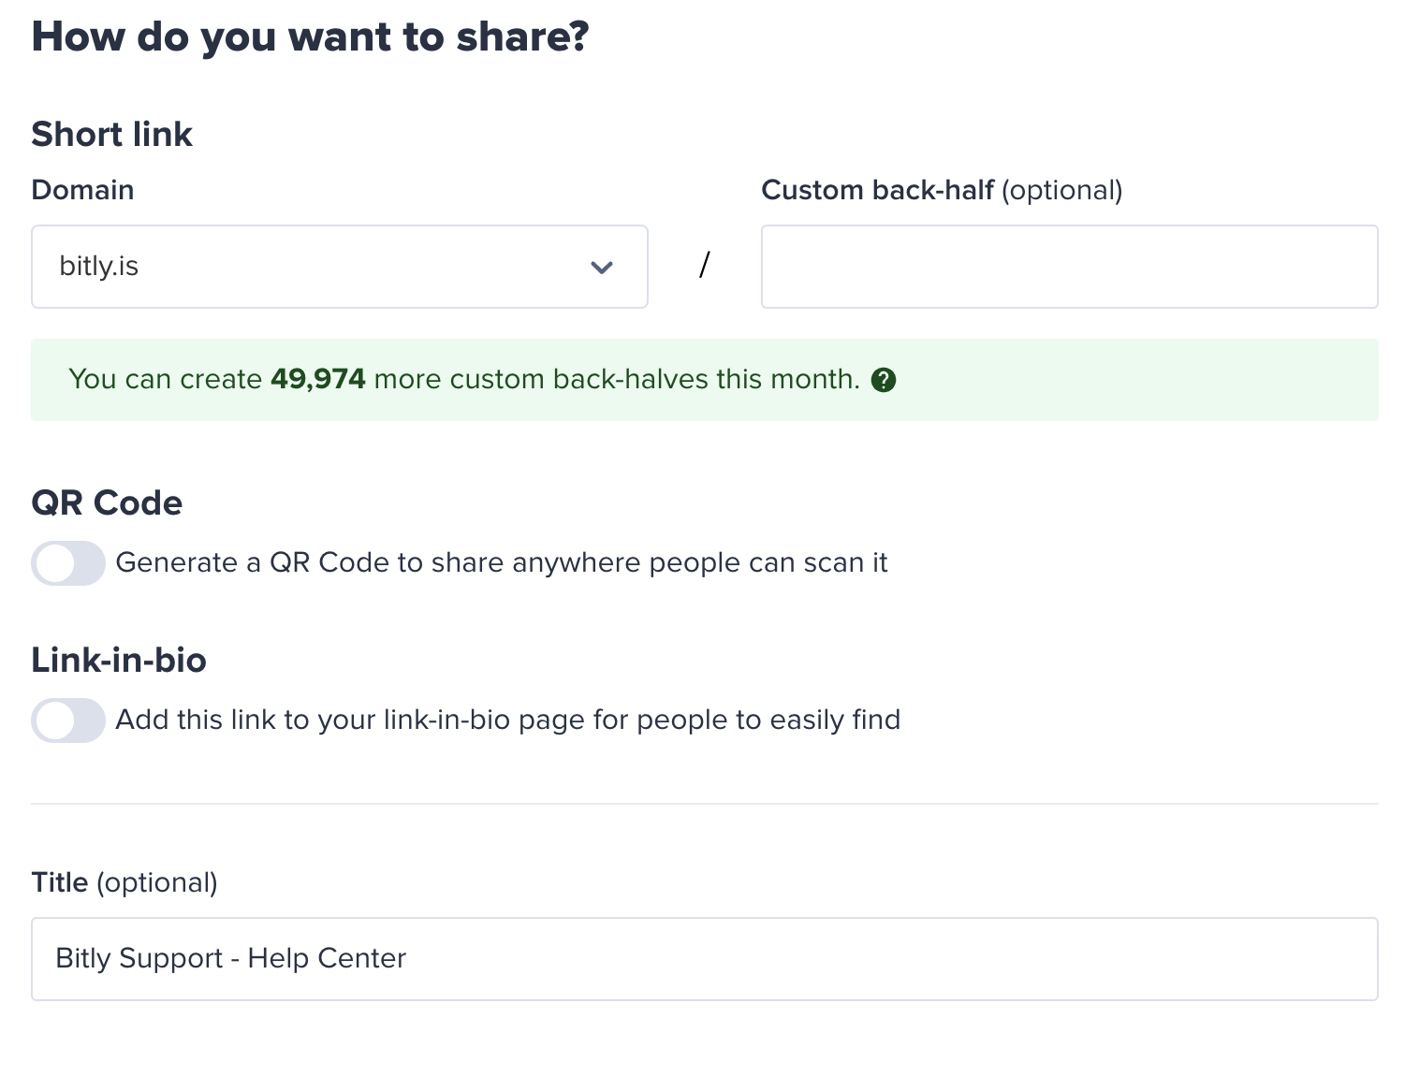Enable the QR Code toggle
Viewport: 1419px width, 1091px height.
pyautogui.click(x=68, y=563)
